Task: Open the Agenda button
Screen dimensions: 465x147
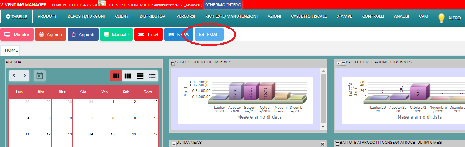Action: (50, 34)
